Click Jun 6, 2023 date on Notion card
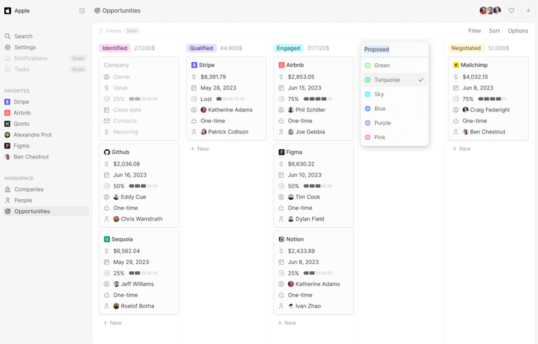 click(304, 262)
